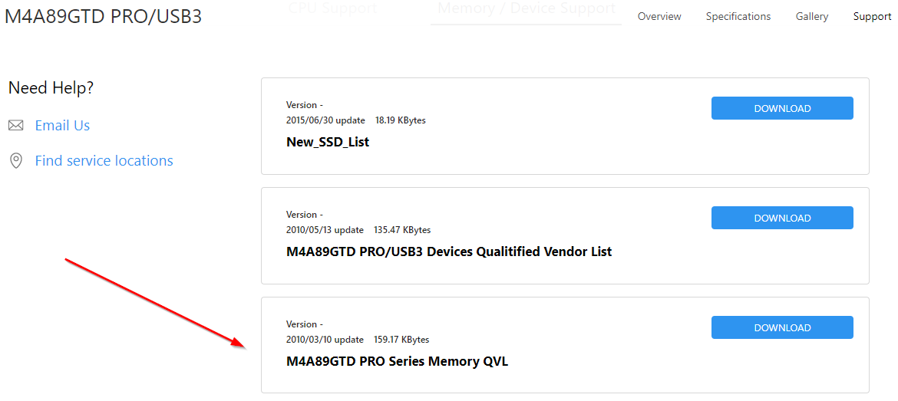898x401 pixels.
Task: Select the Memory / Device Support tab
Action: pos(526,9)
